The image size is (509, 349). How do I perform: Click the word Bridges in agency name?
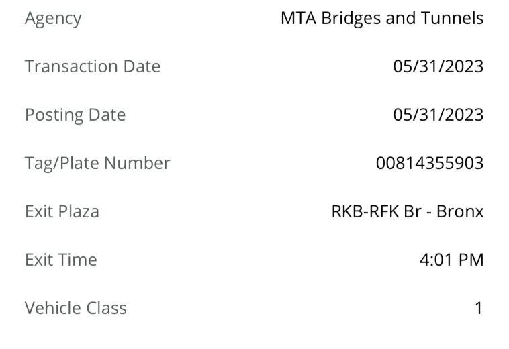[351, 19]
